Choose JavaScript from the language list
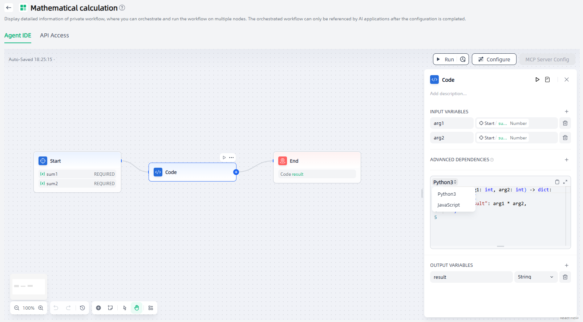The width and height of the screenshot is (583, 322). [449, 205]
